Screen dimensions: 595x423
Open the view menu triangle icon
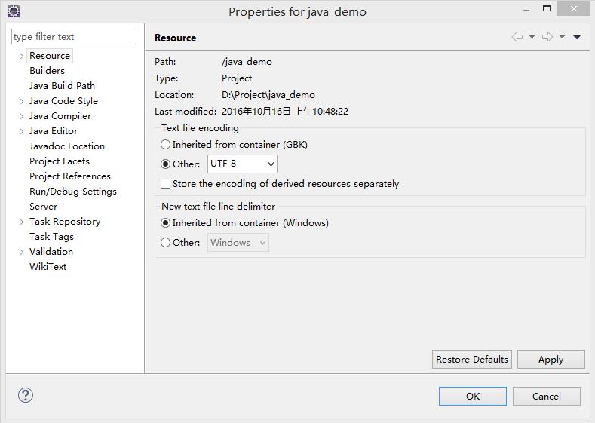(577, 37)
